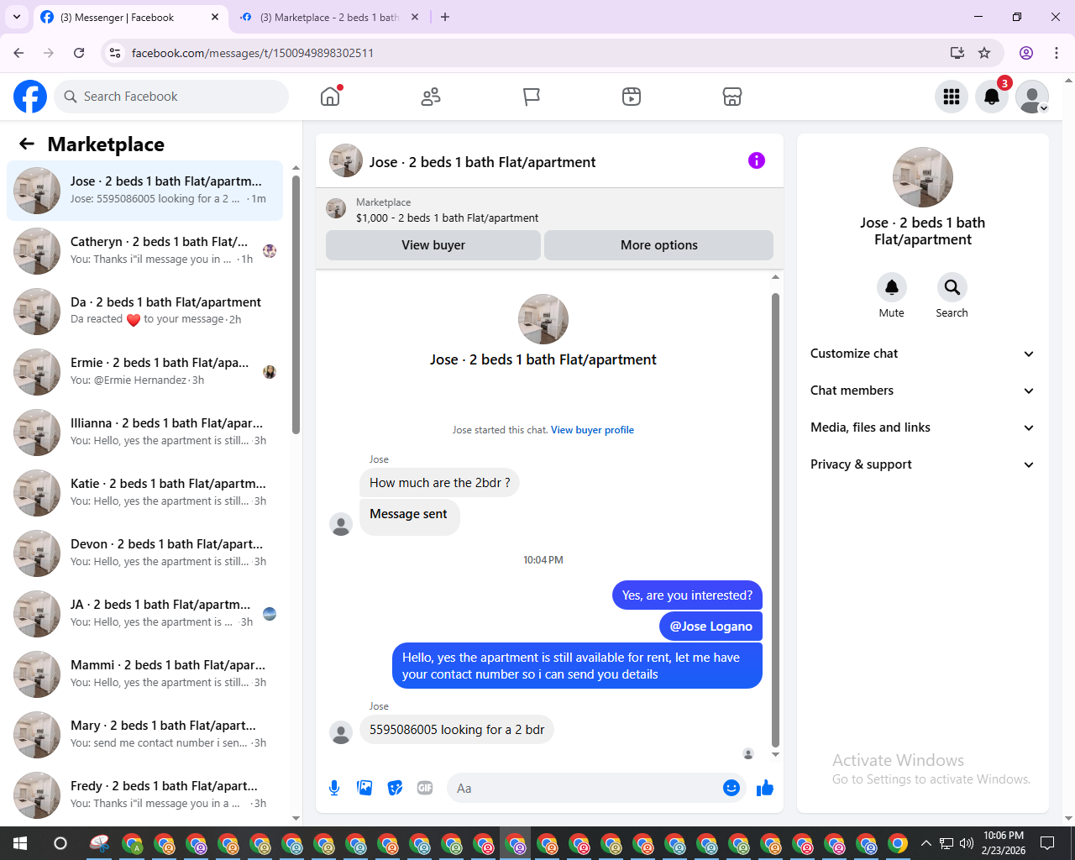Screen dimensions: 1075x860
Task: Open the Facebook logo home link
Action: [x=30, y=97]
